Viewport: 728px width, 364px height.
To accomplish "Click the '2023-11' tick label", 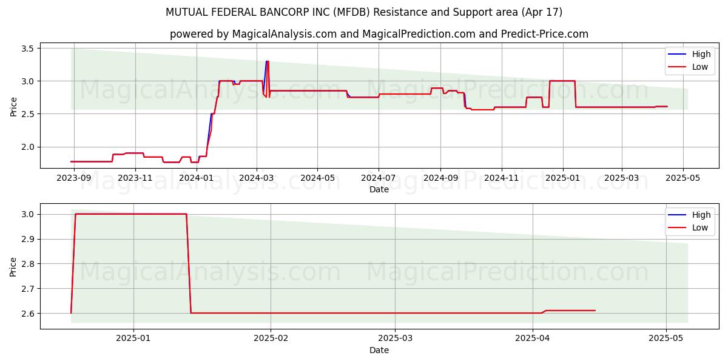I will (x=135, y=178).
